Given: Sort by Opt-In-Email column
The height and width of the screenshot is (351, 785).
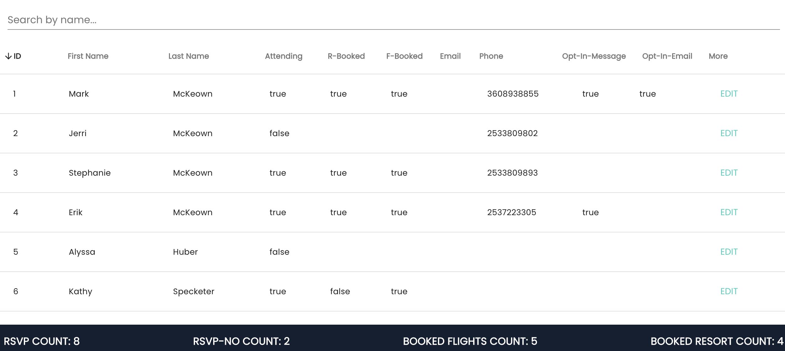Looking at the screenshot, I should point(667,56).
